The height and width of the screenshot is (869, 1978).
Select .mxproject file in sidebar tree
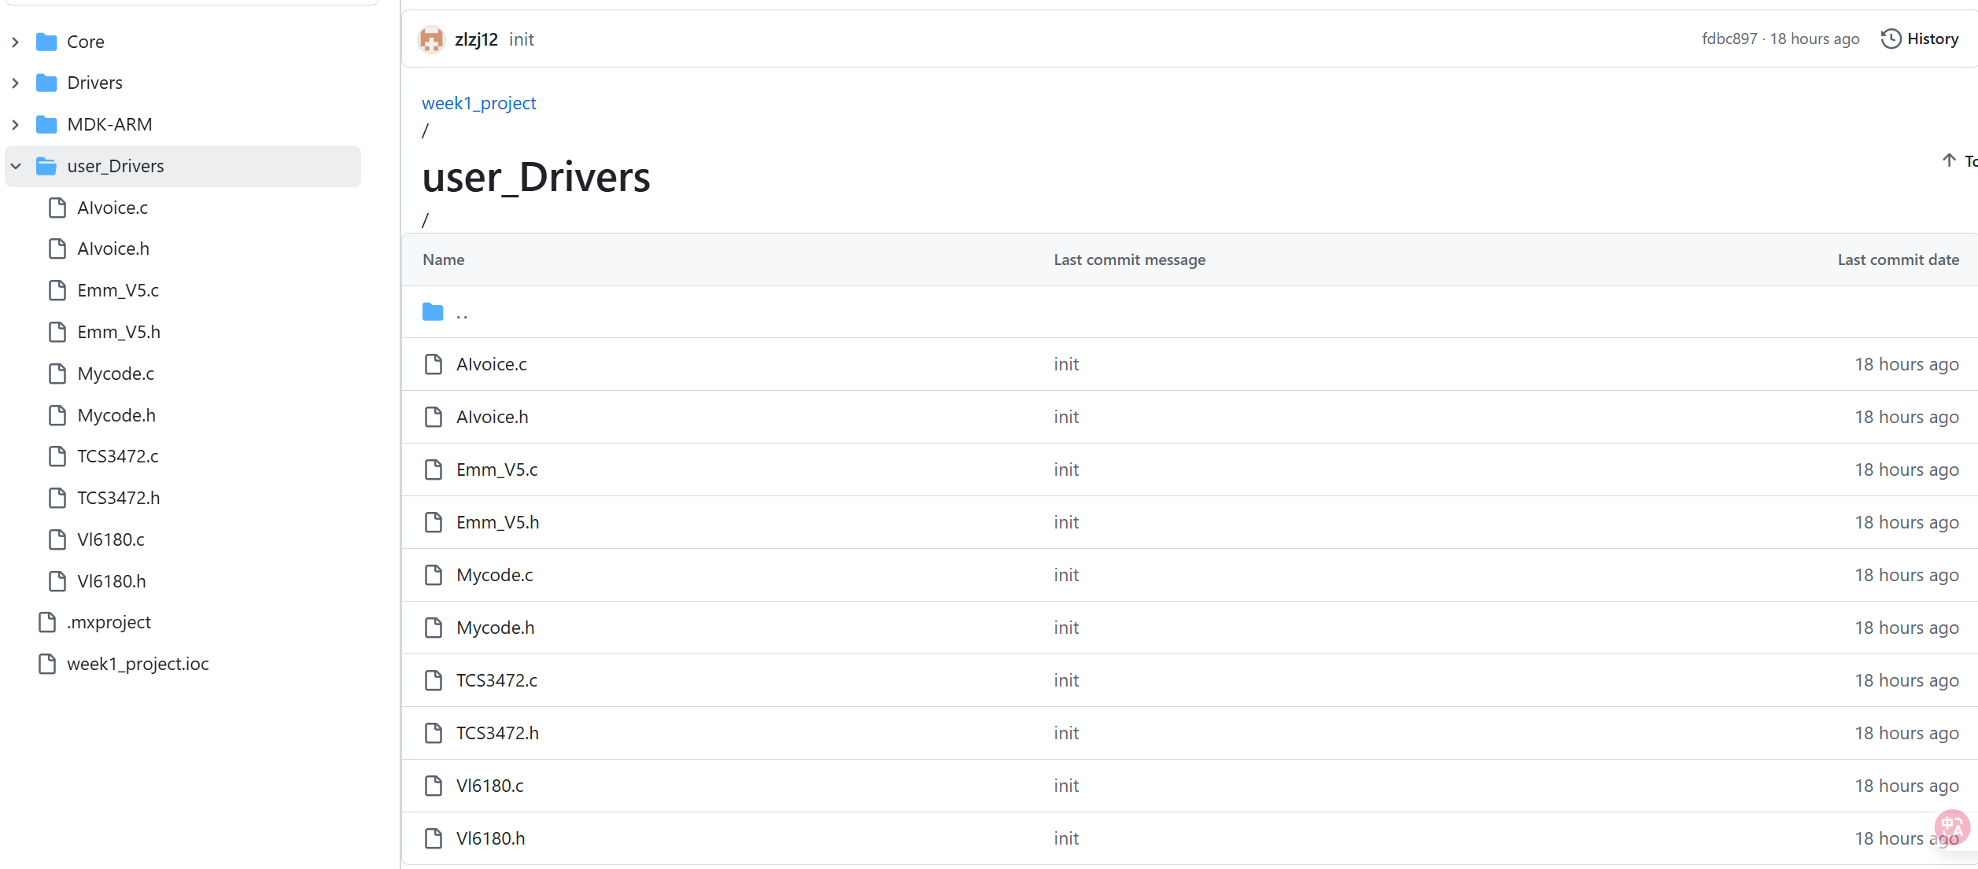(x=109, y=622)
